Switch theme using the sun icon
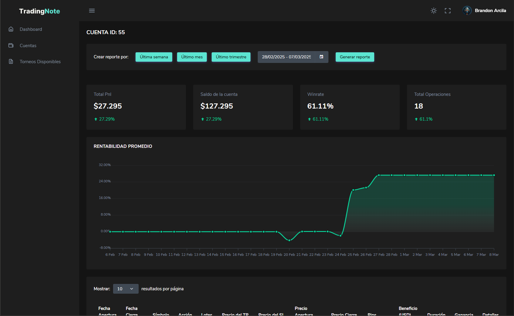Viewport: 514px width, 316px height. [x=434, y=11]
